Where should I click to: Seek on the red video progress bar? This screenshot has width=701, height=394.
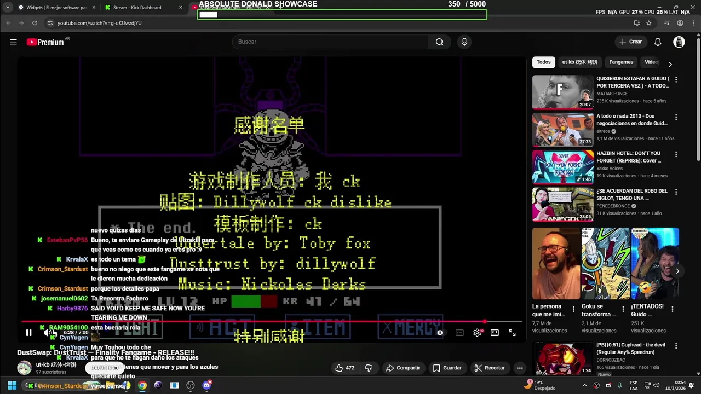click(272, 322)
